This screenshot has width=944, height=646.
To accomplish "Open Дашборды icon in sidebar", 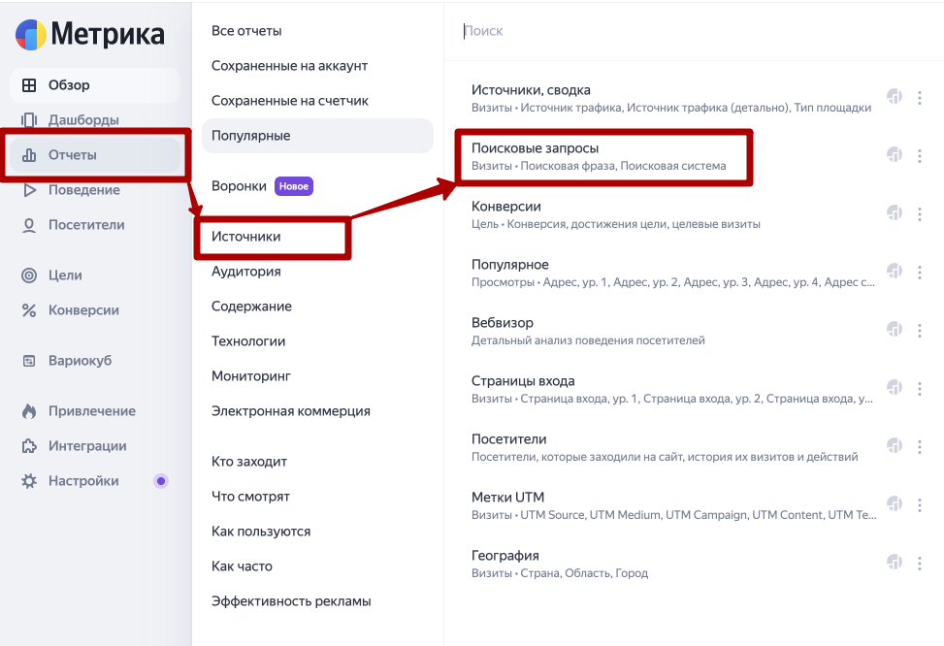I will (29, 120).
